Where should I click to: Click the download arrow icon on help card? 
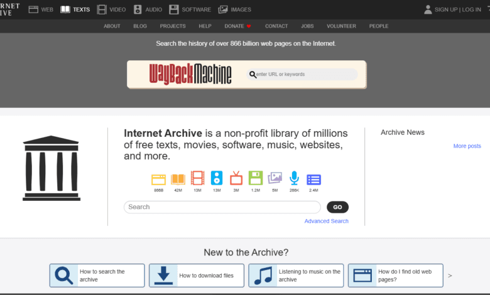tap(163, 276)
